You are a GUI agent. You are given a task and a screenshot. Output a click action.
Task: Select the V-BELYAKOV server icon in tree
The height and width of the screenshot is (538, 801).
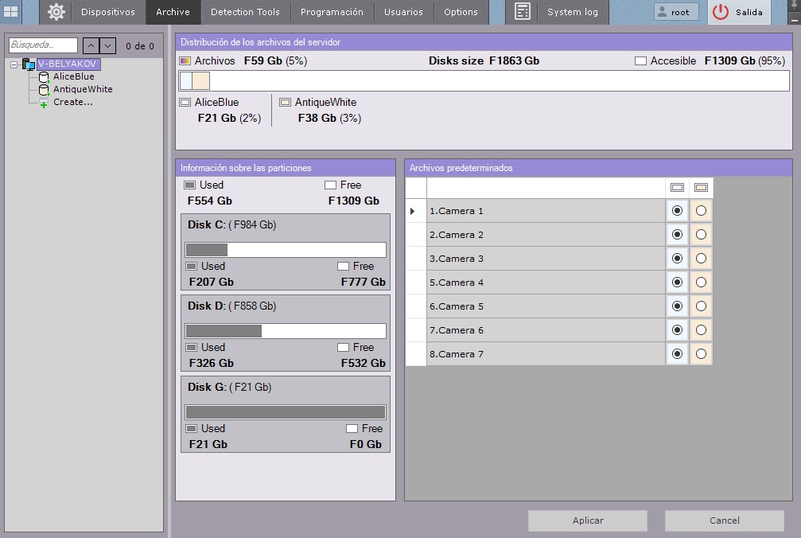29,64
